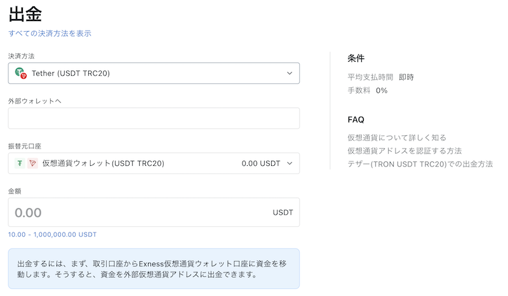This screenshot has width=508, height=296.
Task: Open FAQ link テザー(TRON USDT TRC20)での出金方法
Action: (x=420, y=164)
